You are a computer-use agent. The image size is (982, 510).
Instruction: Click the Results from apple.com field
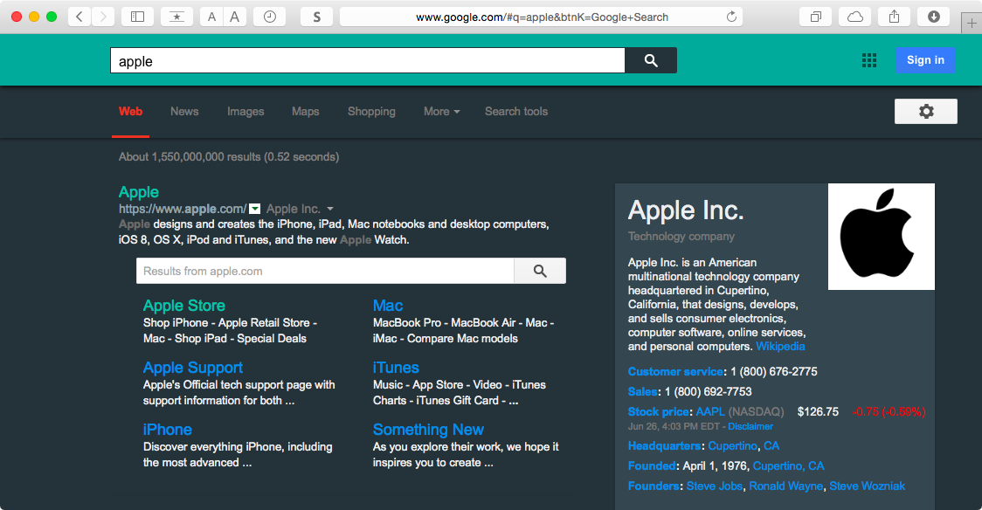(x=325, y=271)
